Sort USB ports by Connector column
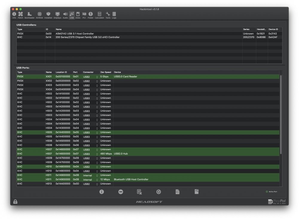The image size is (299, 219). coord(91,72)
